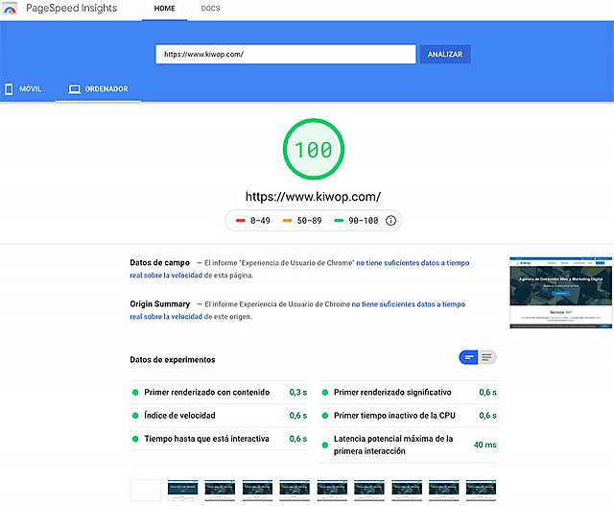Click the first blank filmstrip frame
Image resolution: width=614 pixels, height=506 pixels.
point(145,491)
